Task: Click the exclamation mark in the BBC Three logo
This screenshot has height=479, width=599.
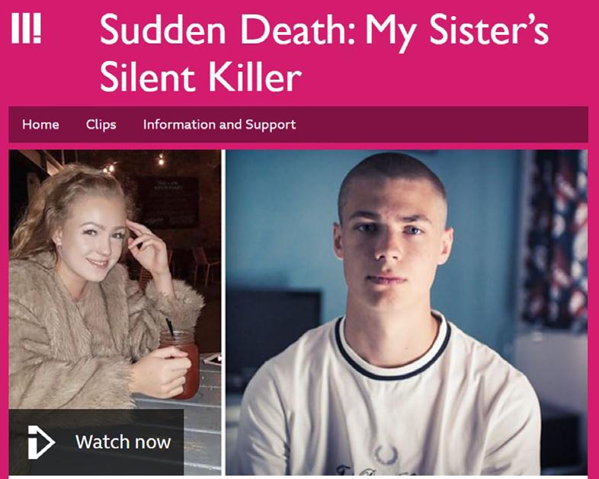Action: [37, 28]
